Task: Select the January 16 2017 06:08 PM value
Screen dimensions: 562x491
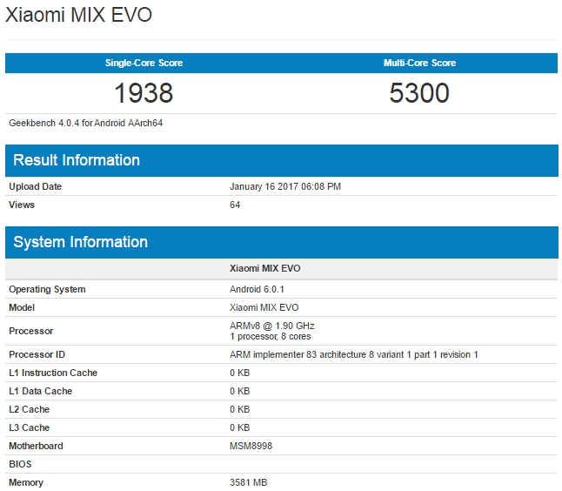Action: [285, 186]
